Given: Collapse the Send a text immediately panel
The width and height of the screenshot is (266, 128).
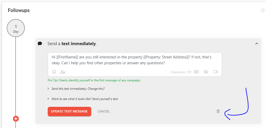Looking at the screenshot, I should point(257,44).
